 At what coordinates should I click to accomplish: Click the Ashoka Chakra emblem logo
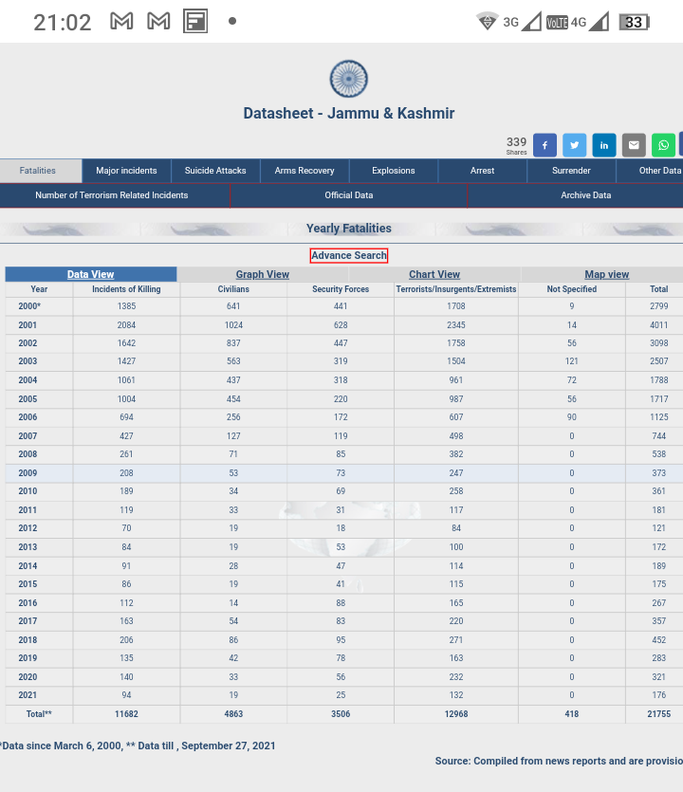pyautogui.click(x=348, y=79)
